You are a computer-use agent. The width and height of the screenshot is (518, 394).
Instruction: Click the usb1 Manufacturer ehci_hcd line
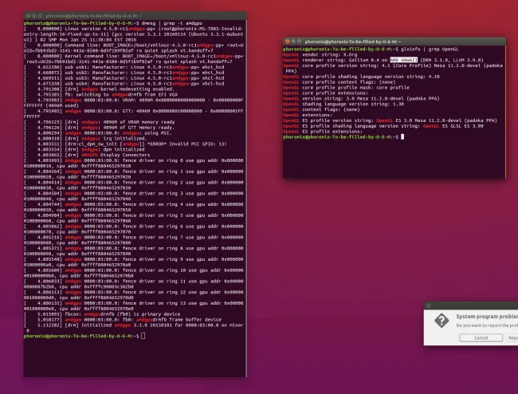(124, 67)
